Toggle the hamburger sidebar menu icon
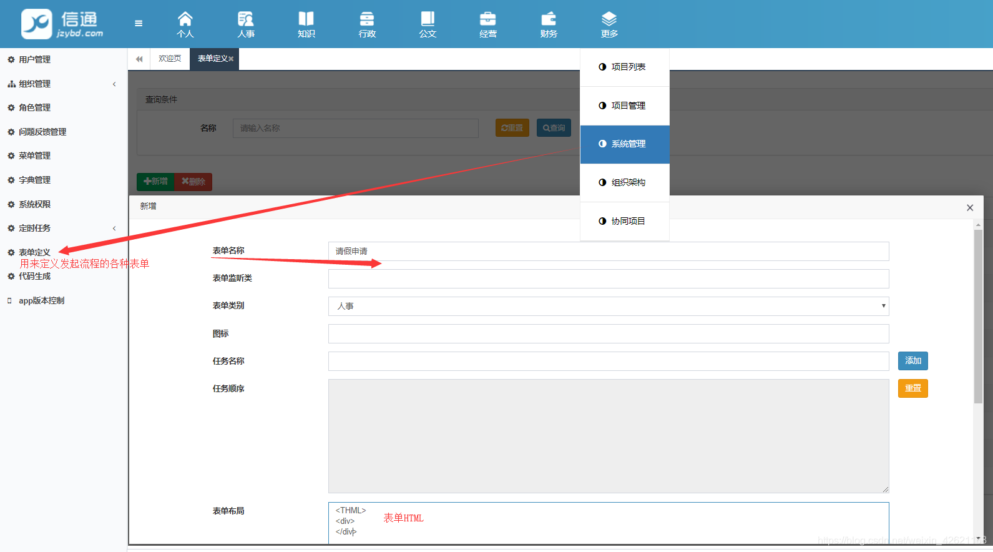This screenshot has width=993, height=552. [139, 24]
